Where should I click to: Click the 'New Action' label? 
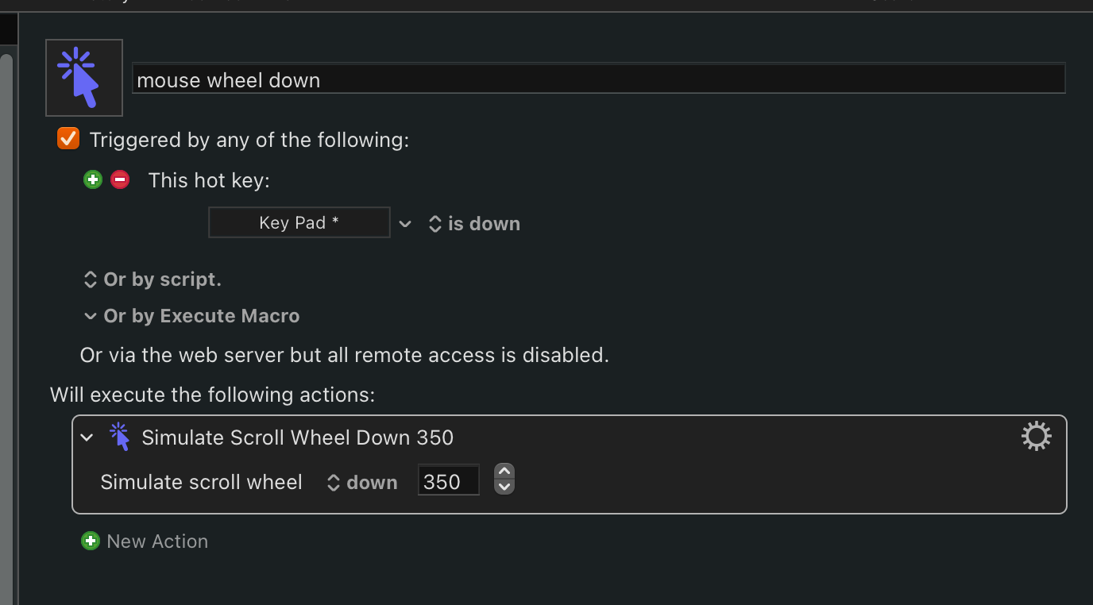point(157,541)
